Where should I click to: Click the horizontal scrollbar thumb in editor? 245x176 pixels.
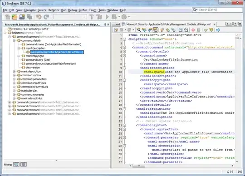point(139,166)
